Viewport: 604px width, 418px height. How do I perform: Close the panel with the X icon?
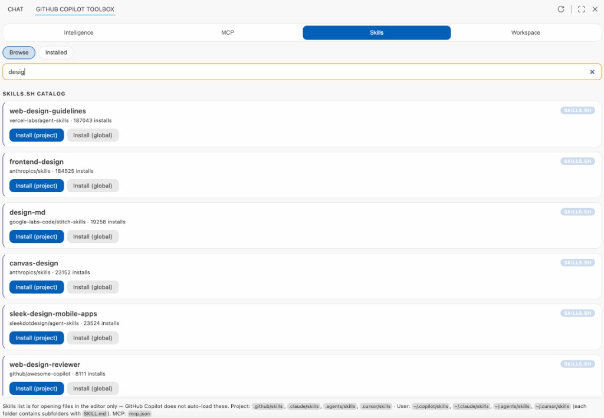pos(595,9)
